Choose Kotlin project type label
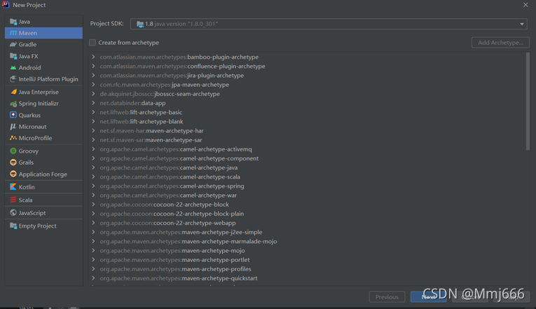The image size is (536, 309). [27, 187]
